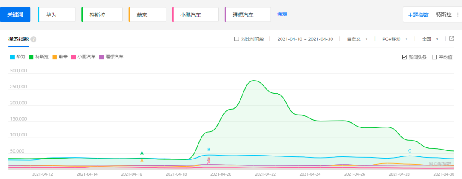Click the 确定 confirm link

(x=282, y=14)
